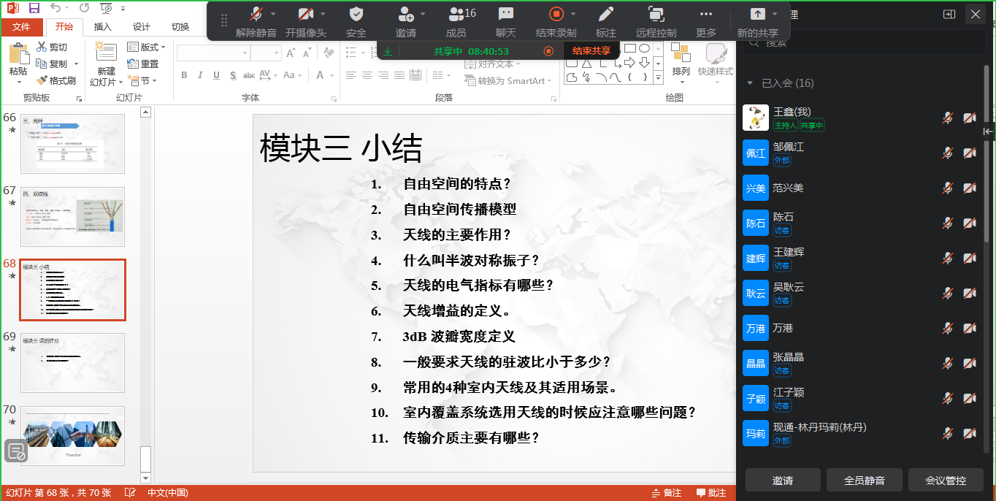Toggle camera for 王建辉
This screenshot has height=501, width=996.
pyautogui.click(x=970, y=258)
